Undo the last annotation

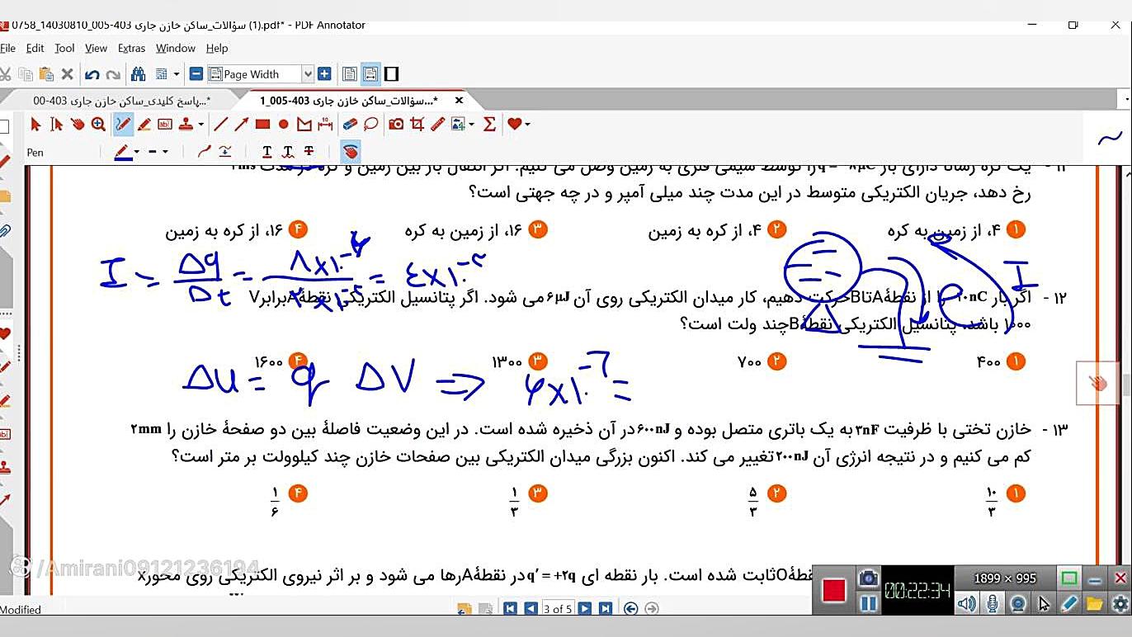click(92, 74)
